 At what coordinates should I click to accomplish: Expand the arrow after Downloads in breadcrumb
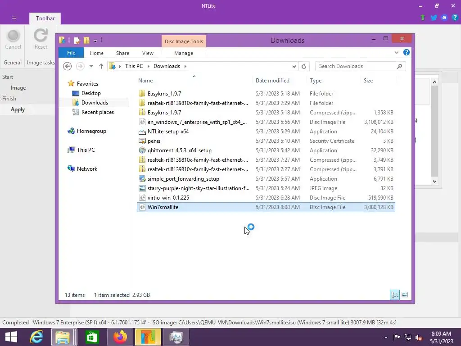185,66
